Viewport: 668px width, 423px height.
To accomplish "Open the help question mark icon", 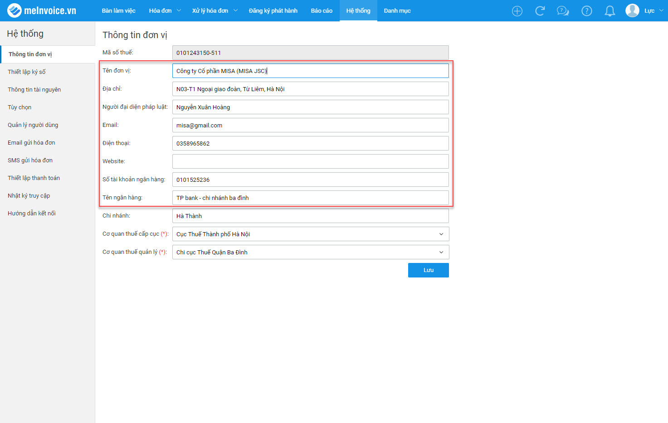I will (x=587, y=11).
